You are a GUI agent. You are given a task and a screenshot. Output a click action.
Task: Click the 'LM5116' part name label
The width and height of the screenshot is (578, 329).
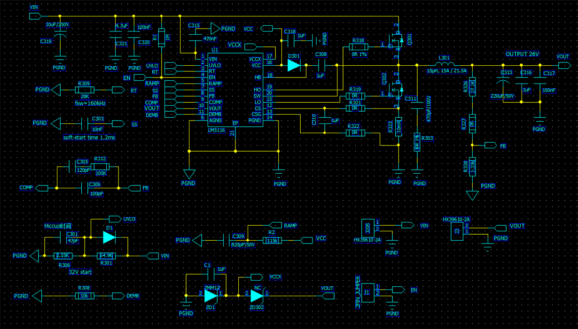(x=216, y=130)
